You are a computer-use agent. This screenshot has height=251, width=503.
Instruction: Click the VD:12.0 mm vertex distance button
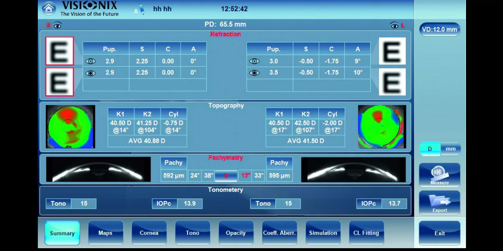[x=439, y=30]
